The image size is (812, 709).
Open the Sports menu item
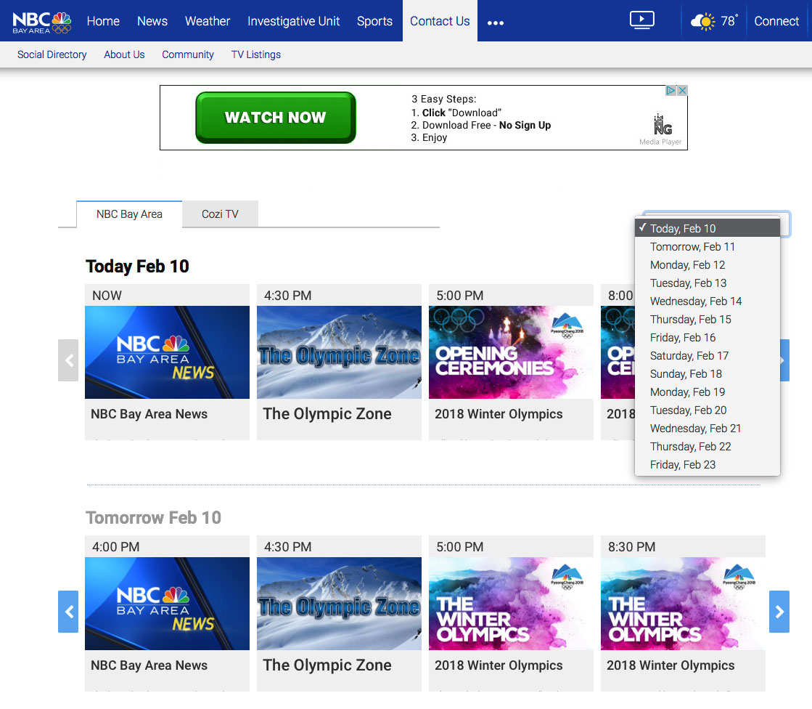tap(374, 21)
